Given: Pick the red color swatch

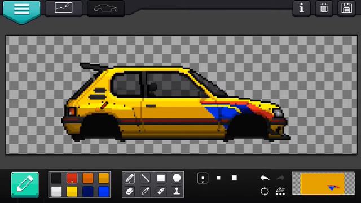Looking at the screenshot, I should pos(72,178).
